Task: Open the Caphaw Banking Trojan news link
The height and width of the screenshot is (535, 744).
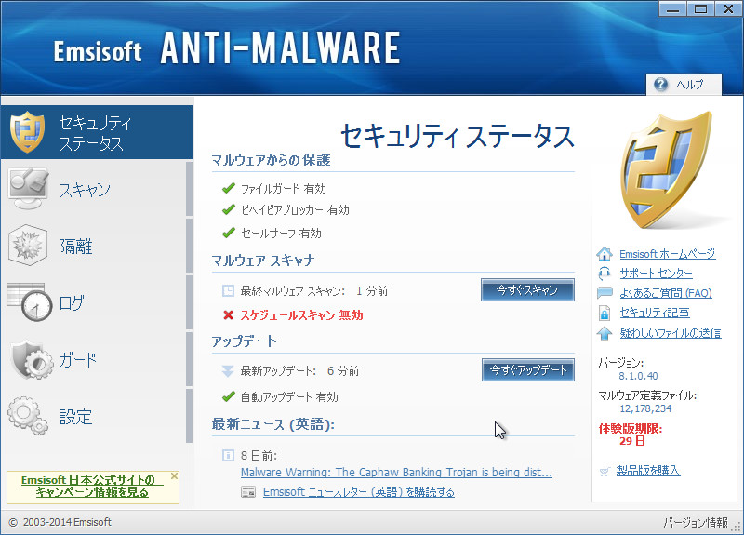Action: (x=396, y=473)
